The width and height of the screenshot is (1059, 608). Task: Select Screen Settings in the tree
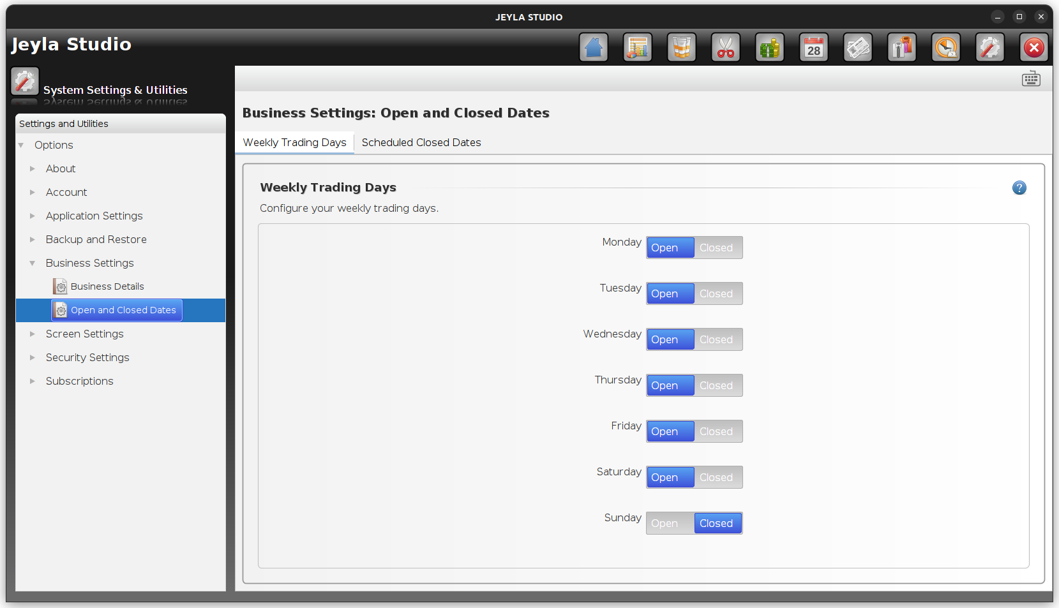[x=84, y=334]
